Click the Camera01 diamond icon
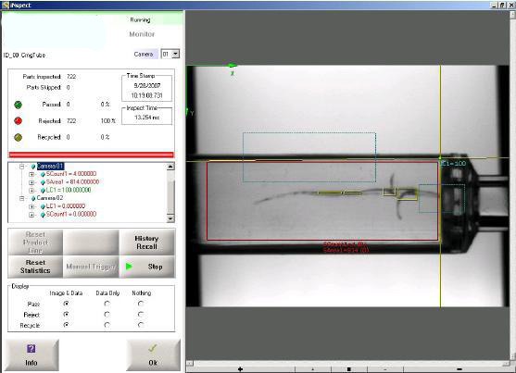Screen dimensions: 516x373 click(33, 167)
